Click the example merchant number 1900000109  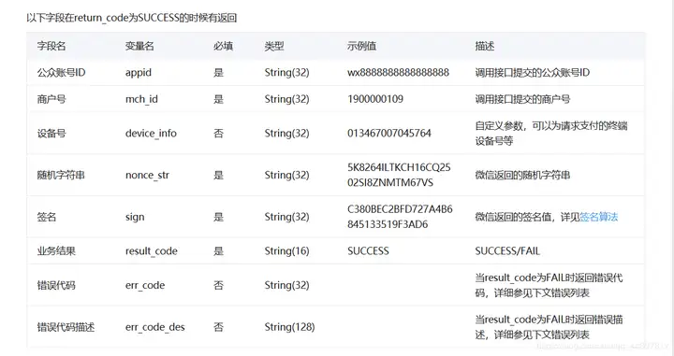tap(375, 99)
